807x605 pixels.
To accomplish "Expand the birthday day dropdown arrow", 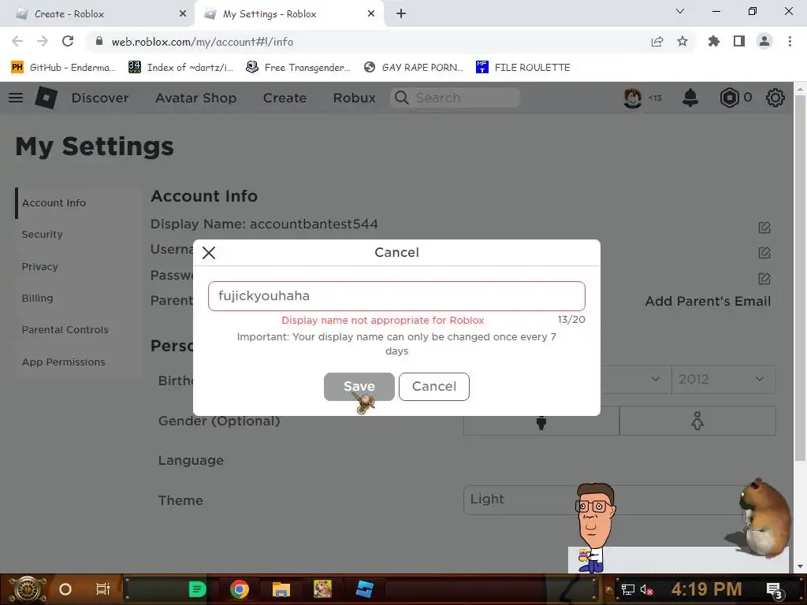I will (655, 379).
